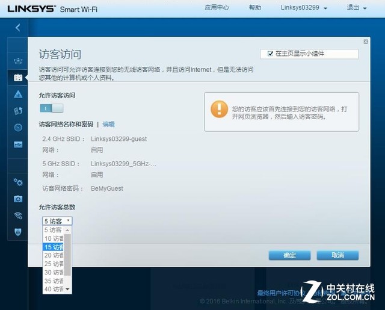Click dropdown list scroll-up arrow
The image size is (385, 310).
tap(67, 230)
